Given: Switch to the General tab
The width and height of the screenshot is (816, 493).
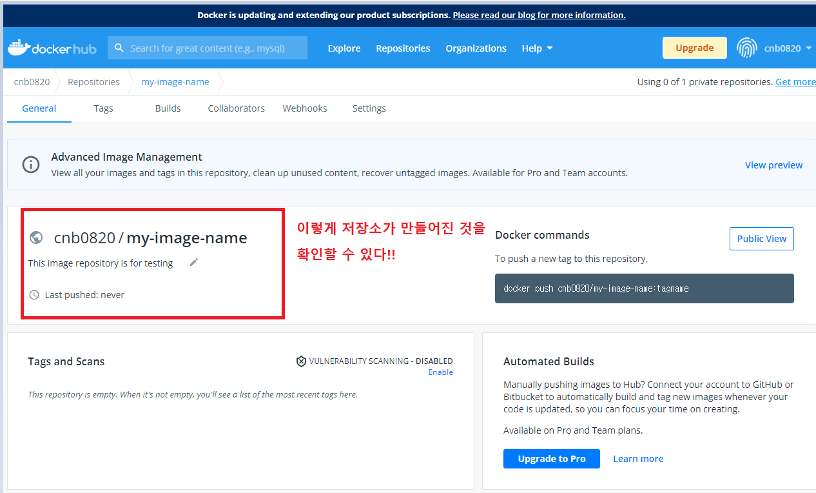Looking at the screenshot, I should tap(39, 108).
